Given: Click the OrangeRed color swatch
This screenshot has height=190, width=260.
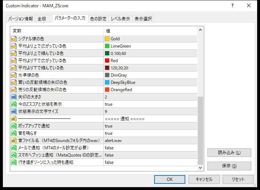Looking at the screenshot, I should (x=107, y=90).
